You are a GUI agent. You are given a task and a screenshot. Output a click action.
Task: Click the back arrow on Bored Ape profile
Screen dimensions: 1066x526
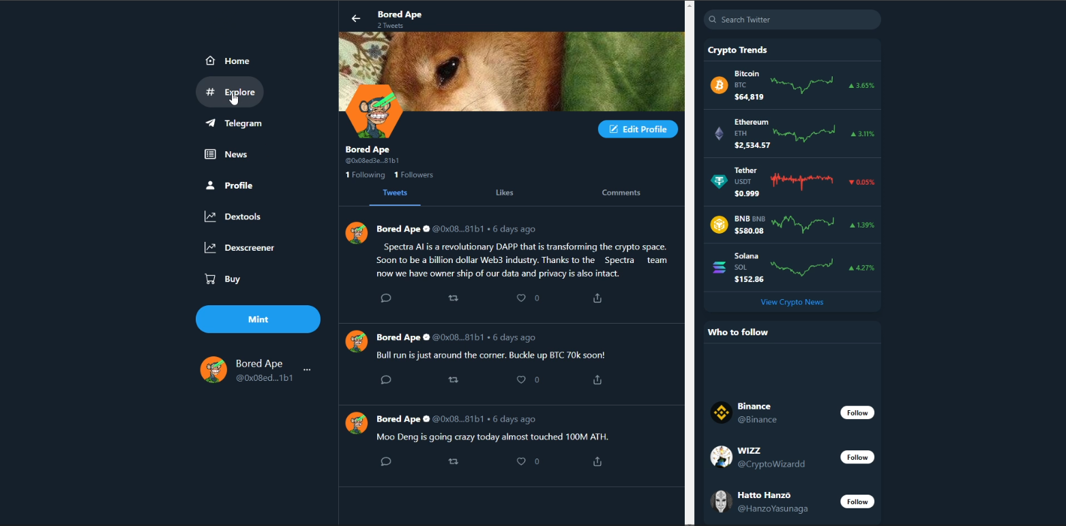pos(355,18)
